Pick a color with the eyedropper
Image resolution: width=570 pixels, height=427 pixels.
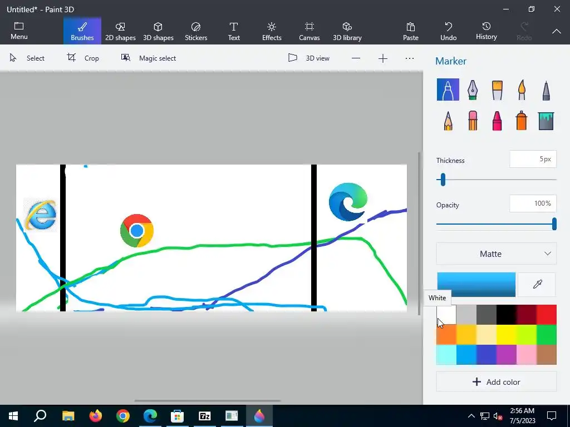point(537,284)
